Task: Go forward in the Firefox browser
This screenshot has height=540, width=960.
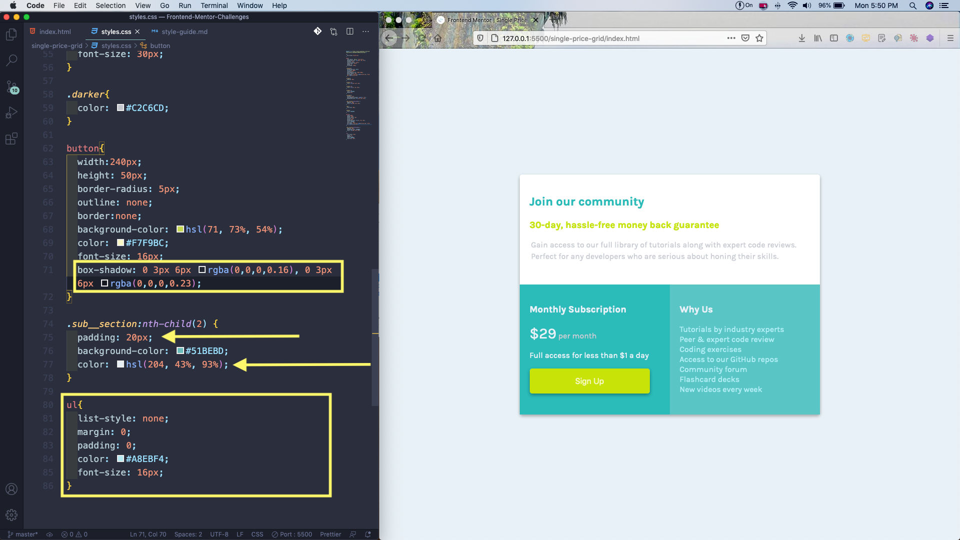Action: pyautogui.click(x=406, y=38)
